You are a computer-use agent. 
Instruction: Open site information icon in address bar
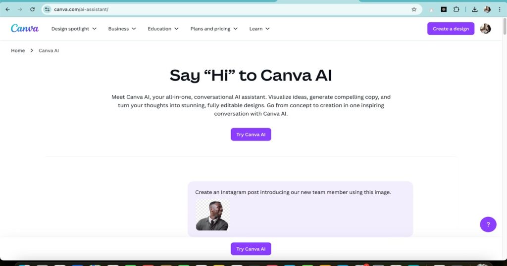47,9
